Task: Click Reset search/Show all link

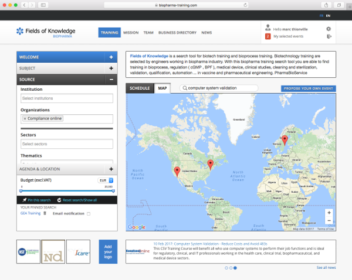Action: 80,200
